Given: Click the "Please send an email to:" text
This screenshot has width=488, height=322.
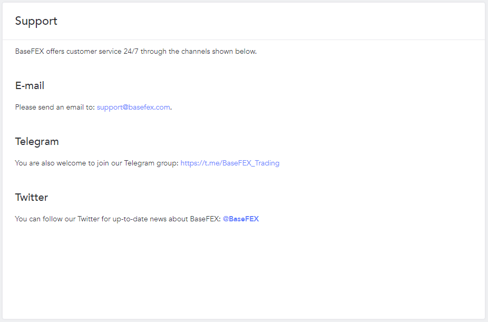Looking at the screenshot, I should point(55,107).
